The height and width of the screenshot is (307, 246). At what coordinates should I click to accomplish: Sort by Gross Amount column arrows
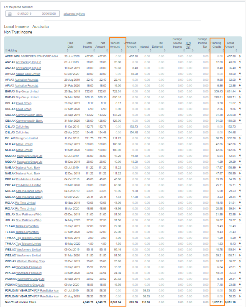coord(236,51)
